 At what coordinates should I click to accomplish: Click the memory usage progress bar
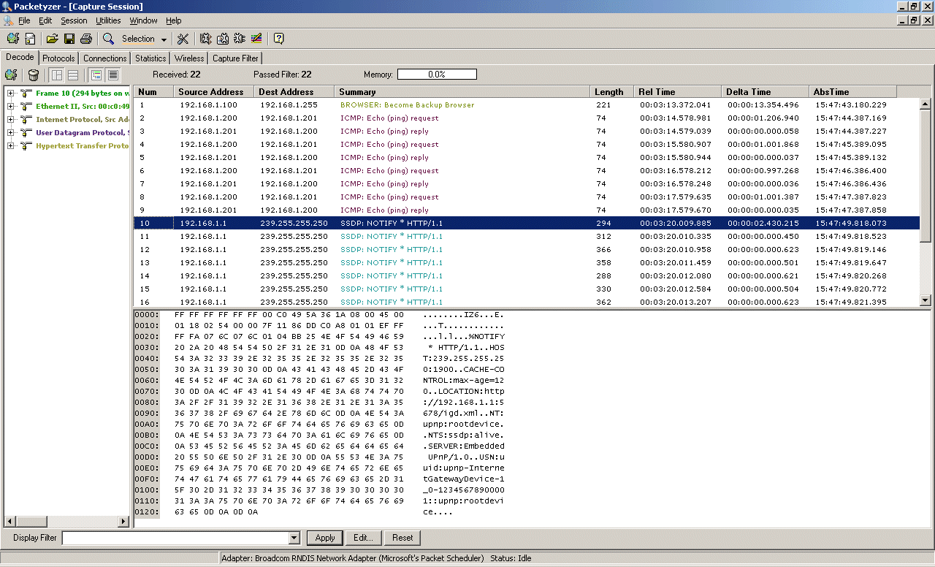(x=437, y=75)
